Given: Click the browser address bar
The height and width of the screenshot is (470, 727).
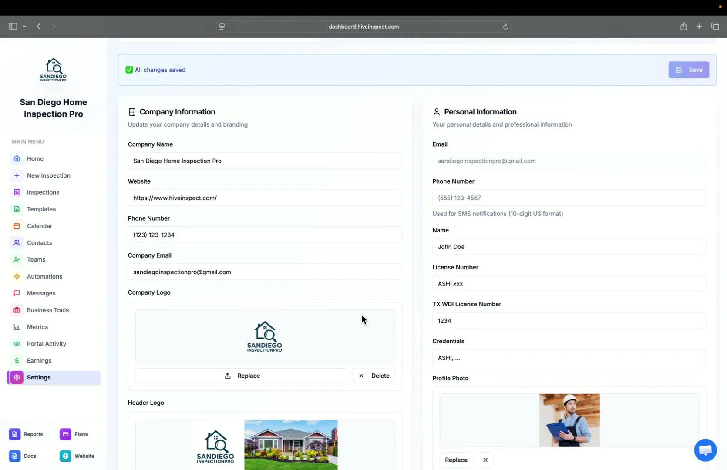Looking at the screenshot, I should tap(363, 27).
